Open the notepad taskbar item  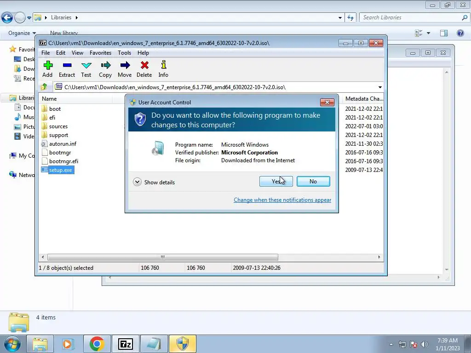click(154, 344)
